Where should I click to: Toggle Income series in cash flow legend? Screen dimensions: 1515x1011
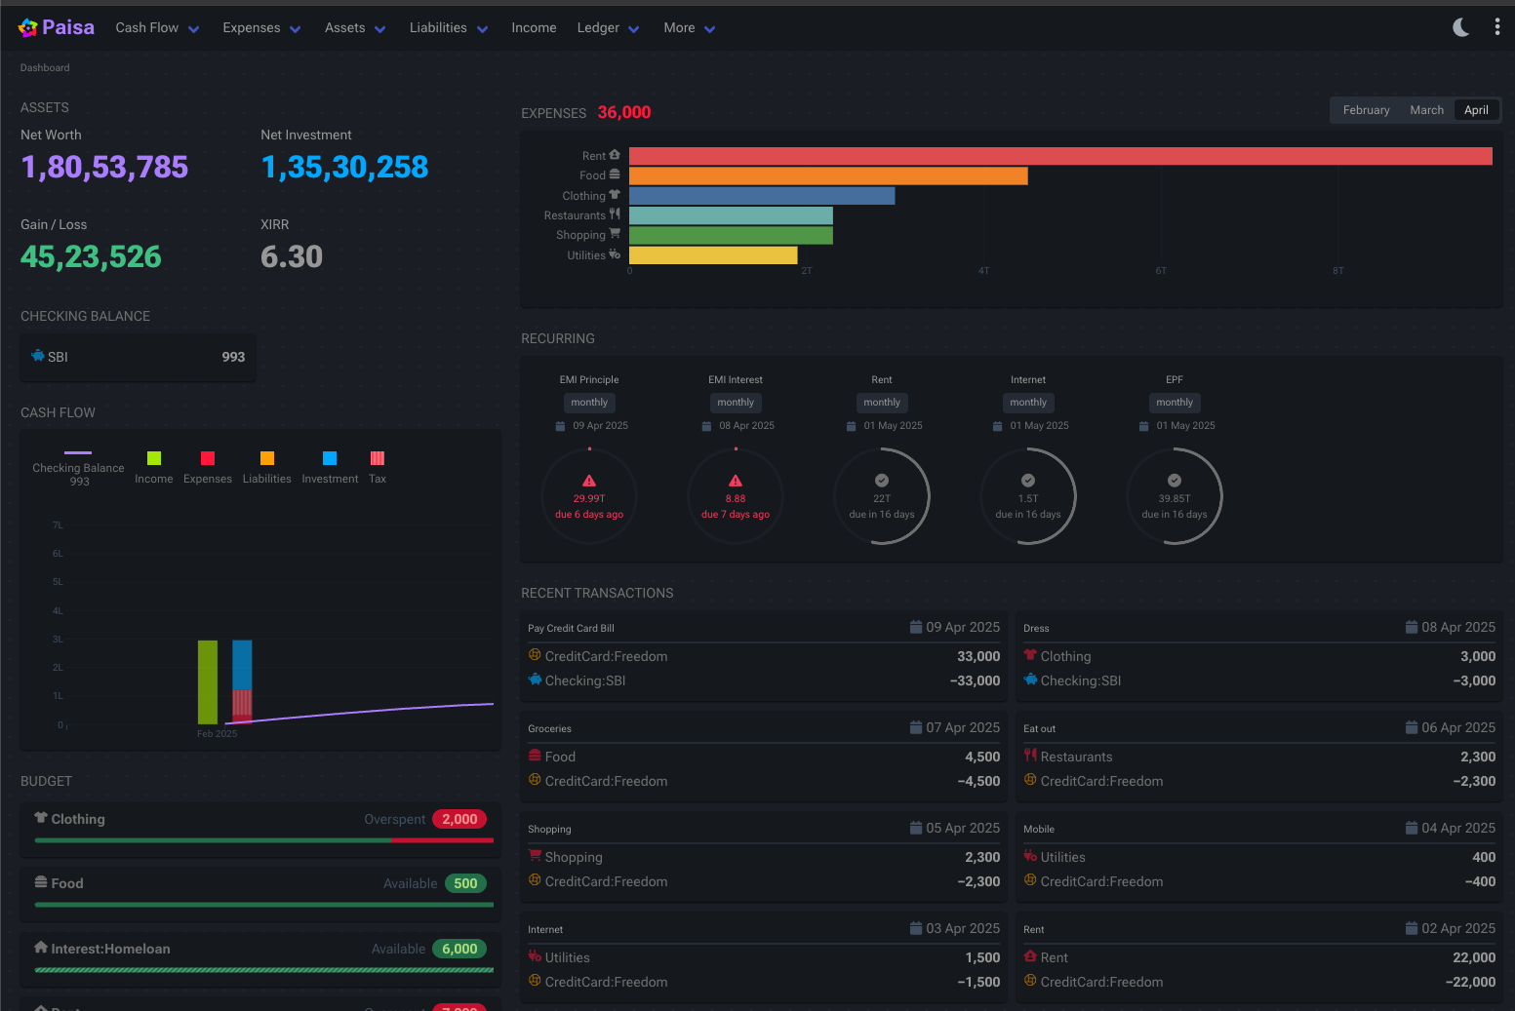(x=153, y=458)
